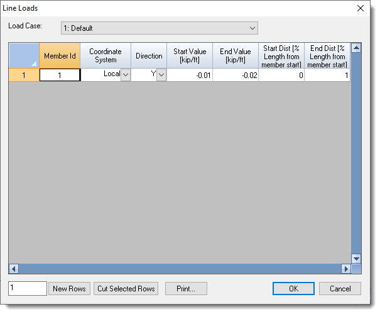
Task: Click the New Rows button
Action: [x=69, y=289]
